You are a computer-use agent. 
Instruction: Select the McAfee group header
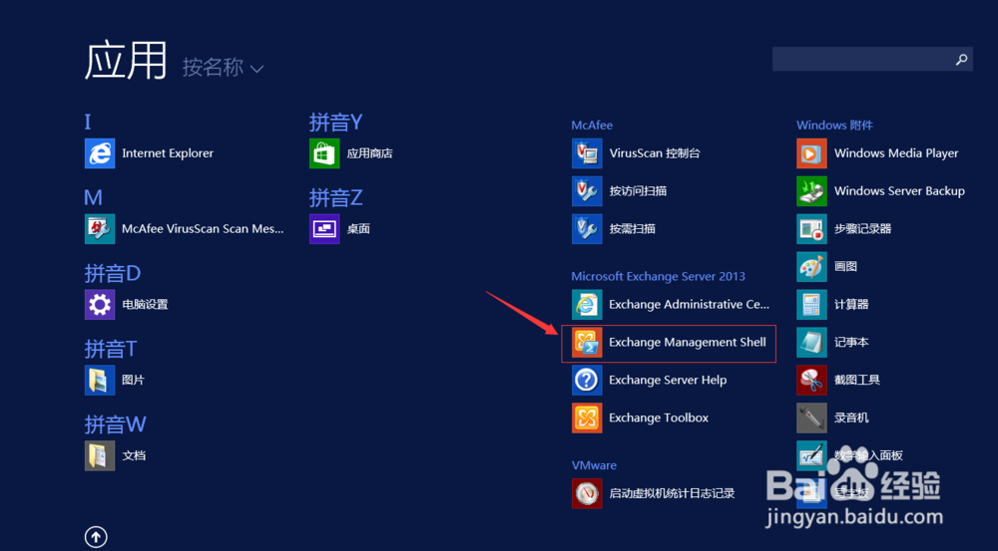[592, 126]
